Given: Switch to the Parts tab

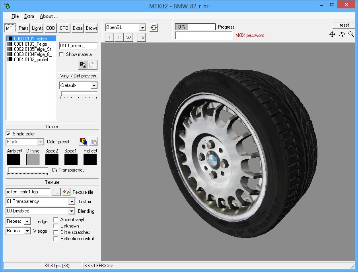Looking at the screenshot, I should coord(23,28).
